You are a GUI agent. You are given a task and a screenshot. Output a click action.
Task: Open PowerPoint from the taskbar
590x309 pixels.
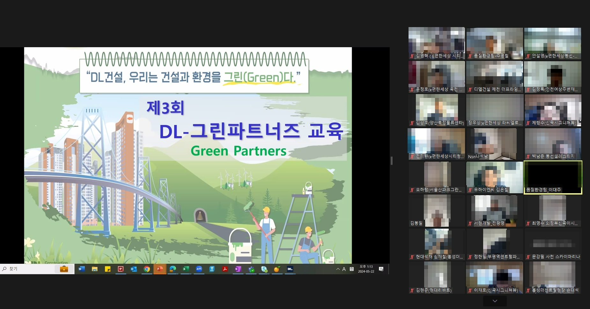pos(160,269)
